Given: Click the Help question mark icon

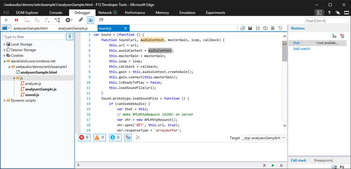Looking at the screenshot, I should [329, 13].
